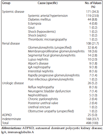The image size is (104, 136).
Task: Click the Diabetes mellitus cause entry
Action: [x=39, y=19]
